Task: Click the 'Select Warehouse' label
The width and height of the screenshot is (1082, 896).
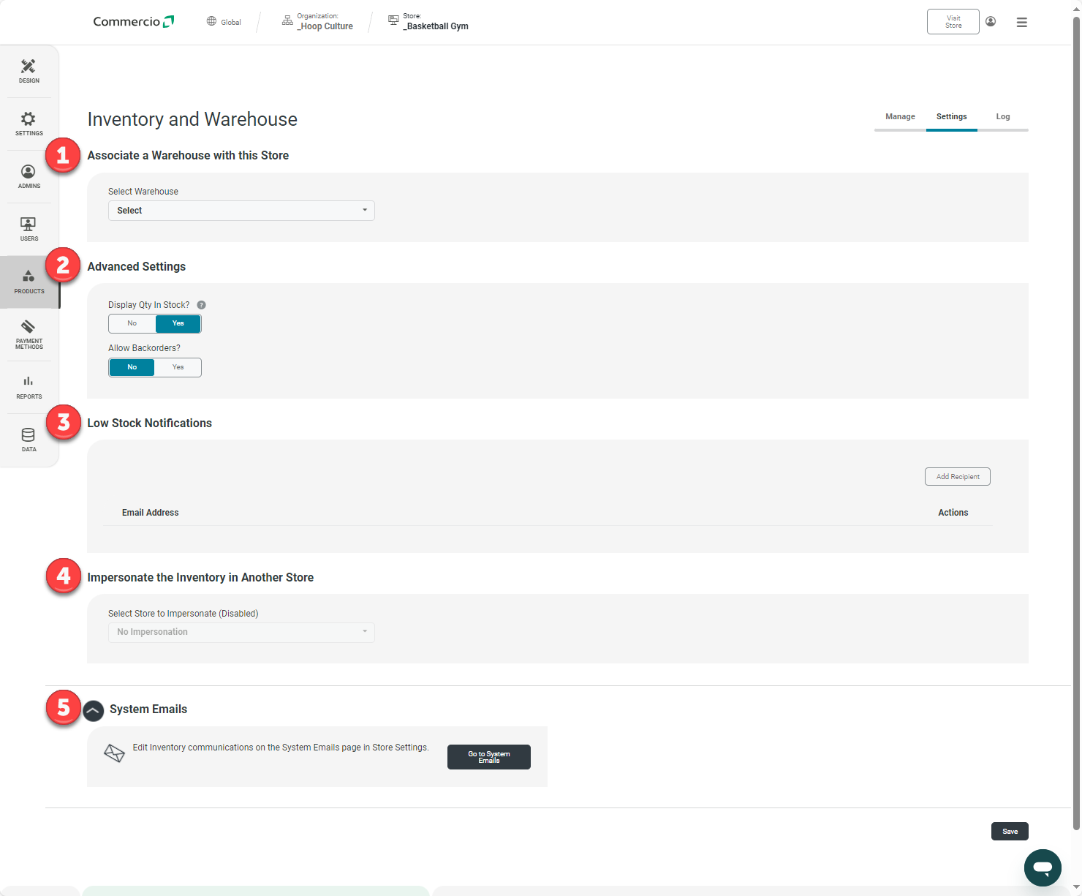Action: point(143,192)
